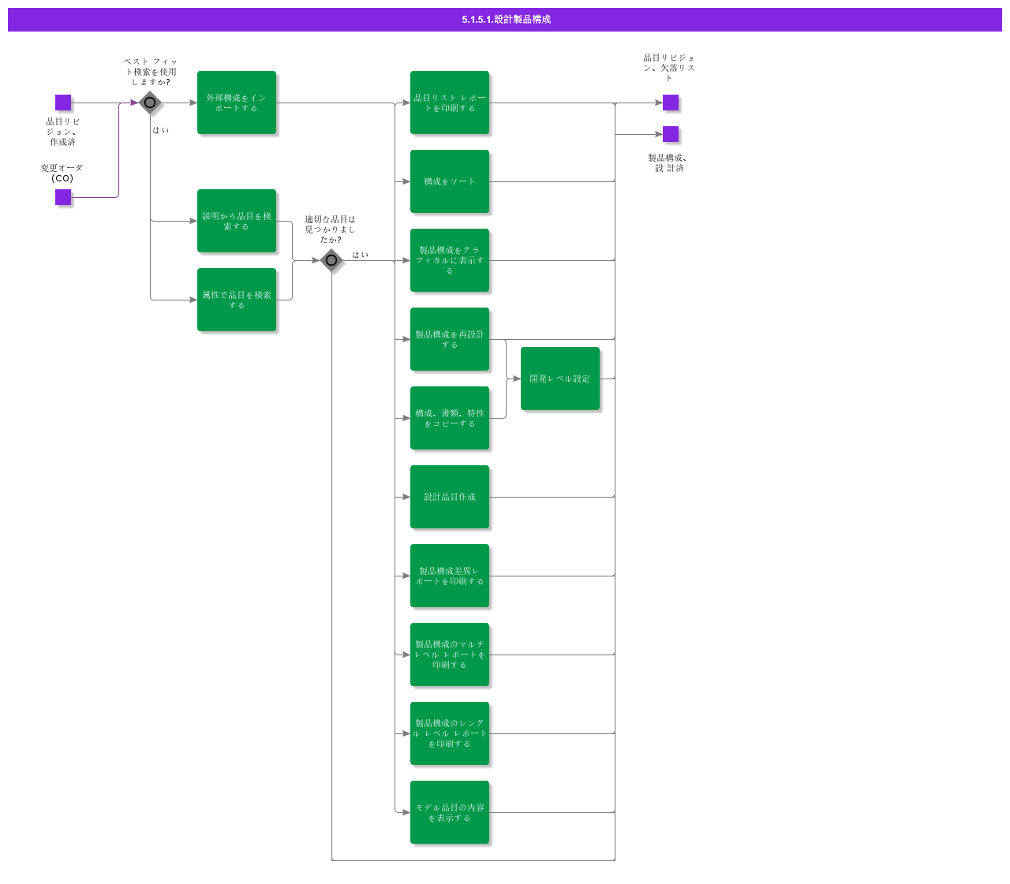Open the 製品構成をグラフィカルに表示する step
Image resolution: width=1010 pixels, height=884 pixels.
450,260
